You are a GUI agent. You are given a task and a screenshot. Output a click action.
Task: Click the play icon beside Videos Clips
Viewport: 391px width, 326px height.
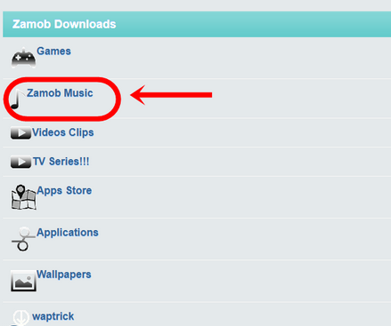[20, 133]
